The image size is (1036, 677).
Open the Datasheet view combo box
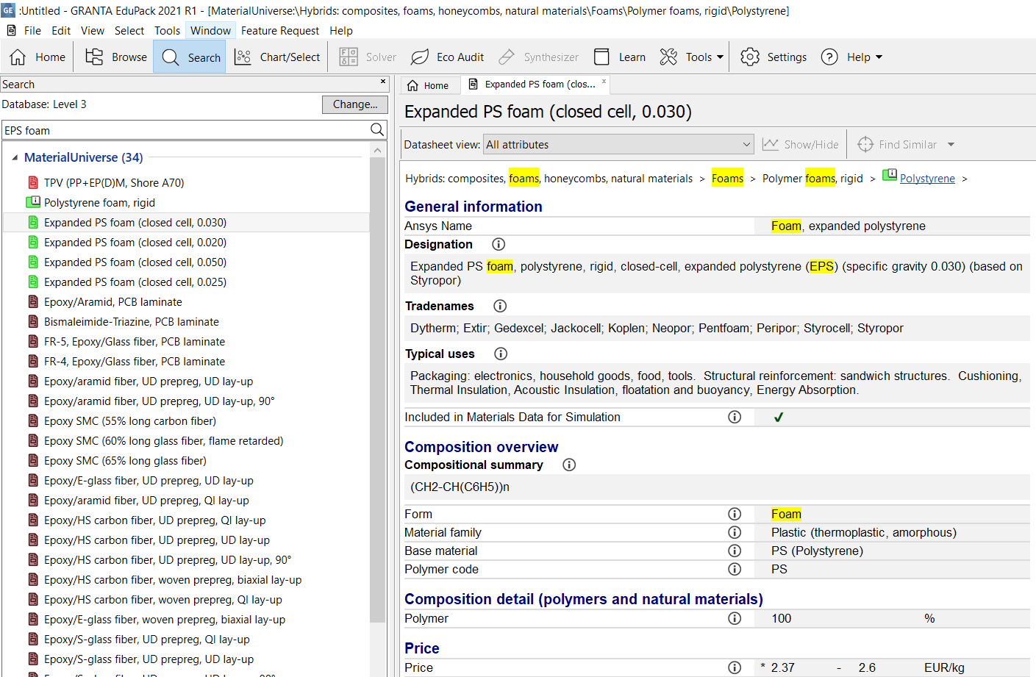coord(618,145)
